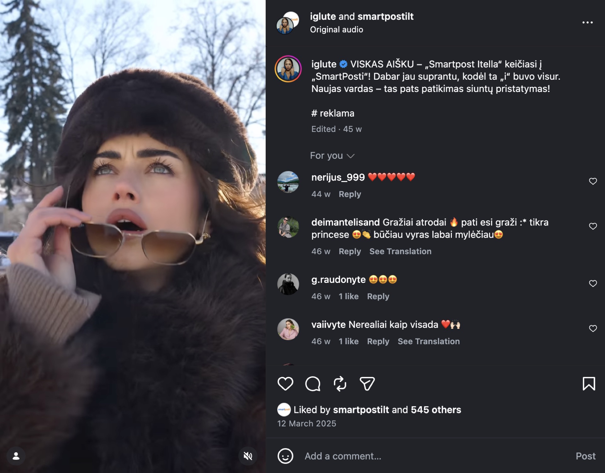Unmute the video audio

tap(248, 456)
